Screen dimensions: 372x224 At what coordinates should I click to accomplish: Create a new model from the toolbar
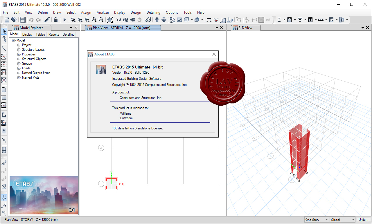[7, 20]
